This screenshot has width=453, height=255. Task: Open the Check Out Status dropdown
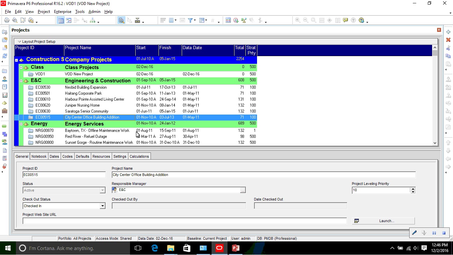(102, 206)
